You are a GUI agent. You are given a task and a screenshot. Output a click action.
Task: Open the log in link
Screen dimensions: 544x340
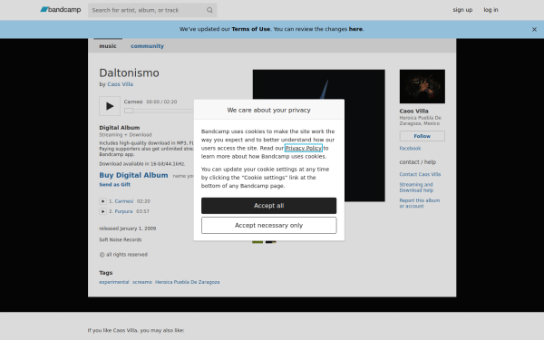pyautogui.click(x=491, y=10)
